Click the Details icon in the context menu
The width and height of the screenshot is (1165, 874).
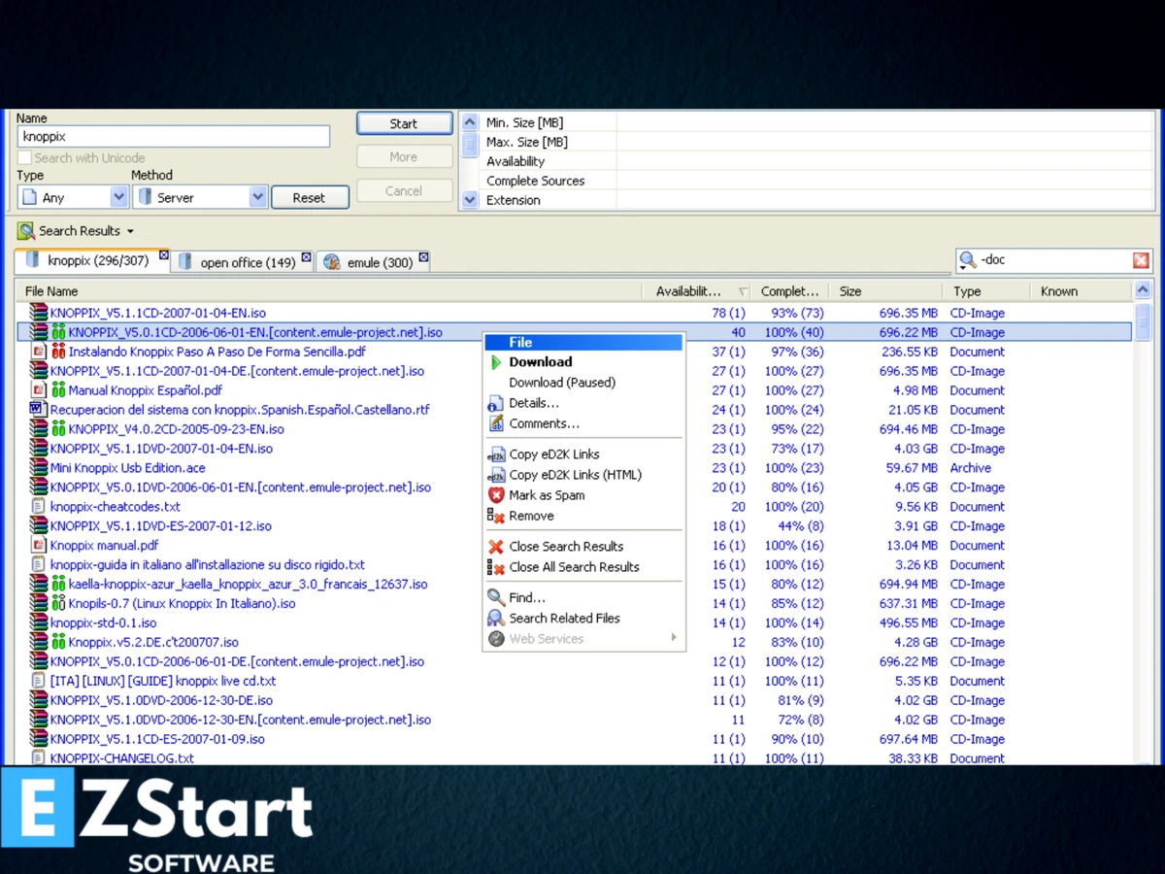(496, 403)
